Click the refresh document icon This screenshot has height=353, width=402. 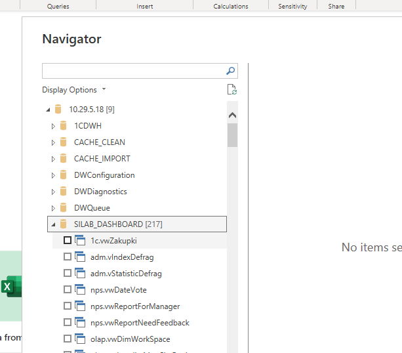coord(232,89)
